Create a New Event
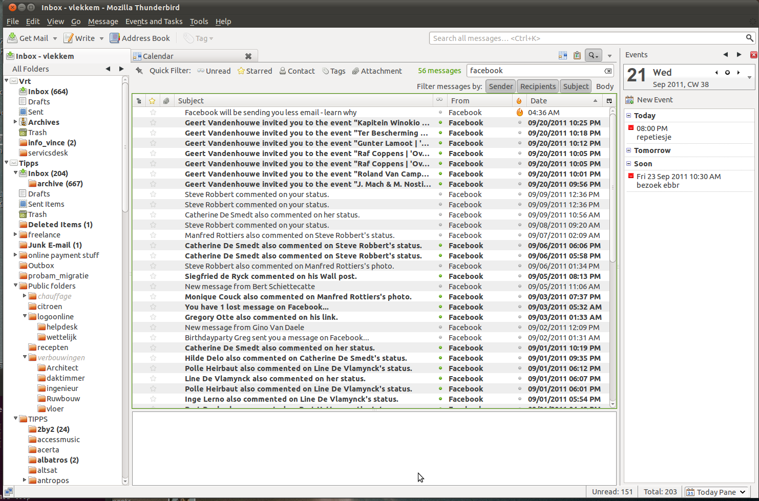Image resolution: width=759 pixels, height=501 pixels. pyautogui.click(x=649, y=100)
